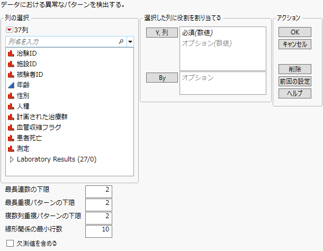
Task: Select the 血管収縮フラグ column name
Action: 39,128
